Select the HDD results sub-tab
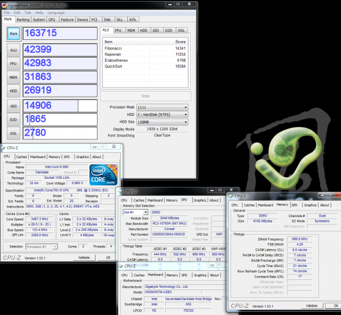 click(x=143, y=30)
